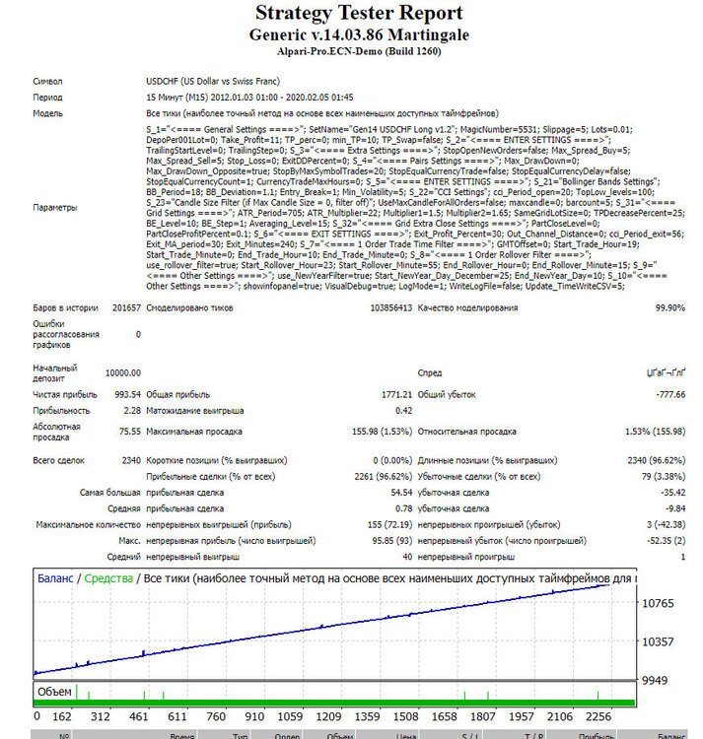Screen dimensions: 703x739
Task: Click the "Общий убыток" label
Action: tap(447, 394)
